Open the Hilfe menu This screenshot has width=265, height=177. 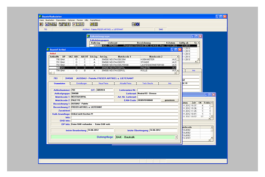(86, 20)
